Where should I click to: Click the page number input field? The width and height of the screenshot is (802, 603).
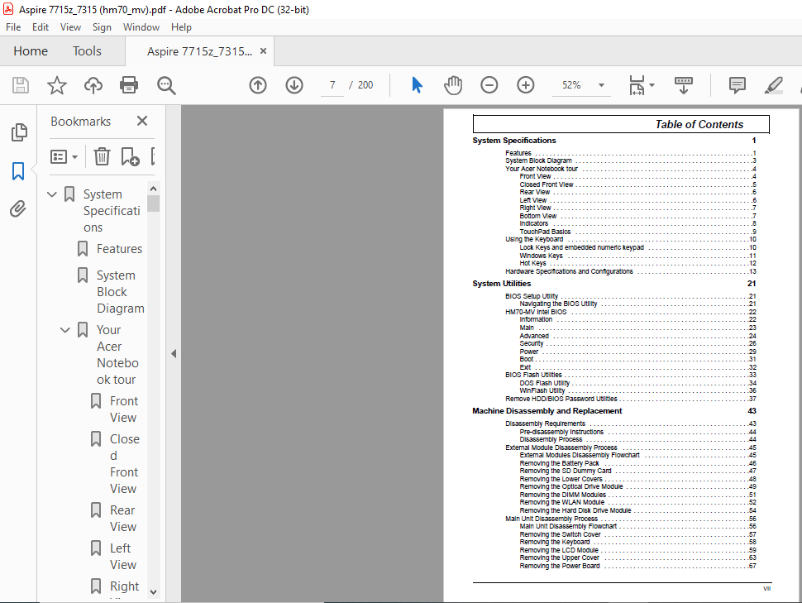(332, 85)
